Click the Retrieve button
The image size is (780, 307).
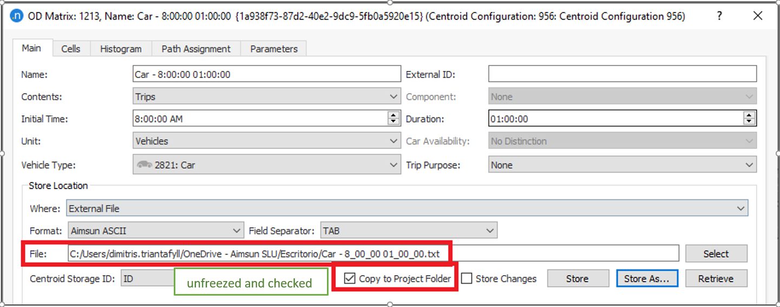point(716,279)
